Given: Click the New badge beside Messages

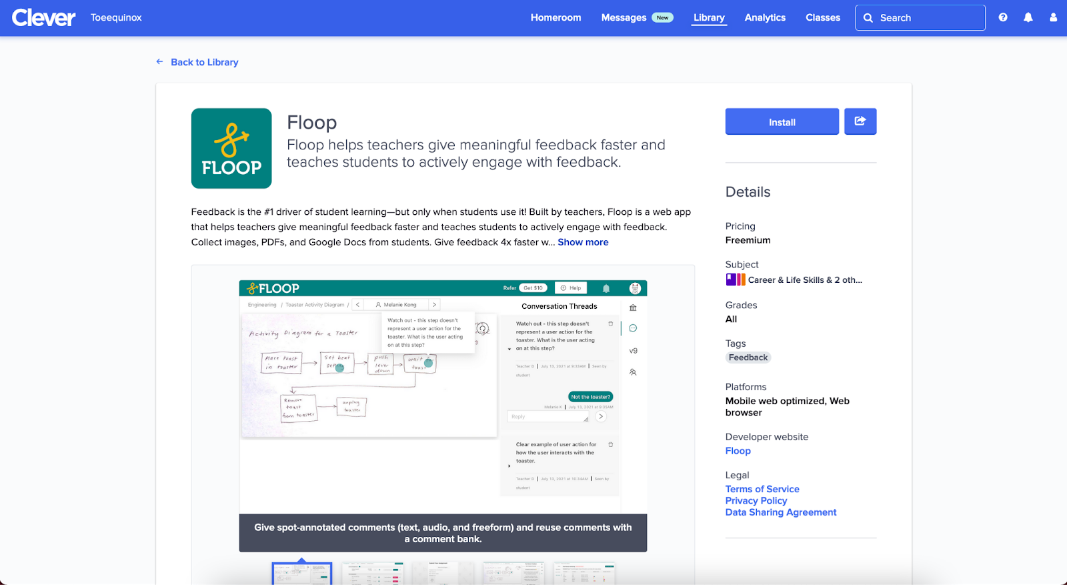Looking at the screenshot, I should pos(662,18).
